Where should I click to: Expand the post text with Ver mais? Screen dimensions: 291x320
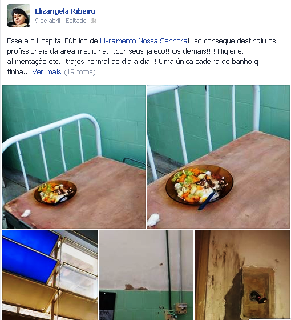[x=47, y=72]
